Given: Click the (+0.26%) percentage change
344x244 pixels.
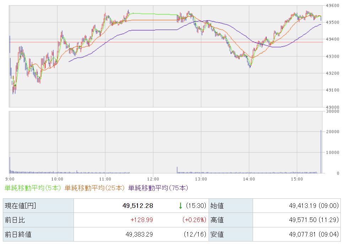Looking at the screenshot, I should (194, 220).
